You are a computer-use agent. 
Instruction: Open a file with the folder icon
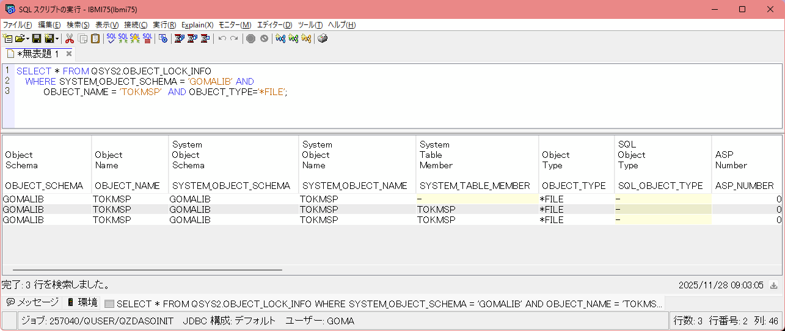(20, 38)
